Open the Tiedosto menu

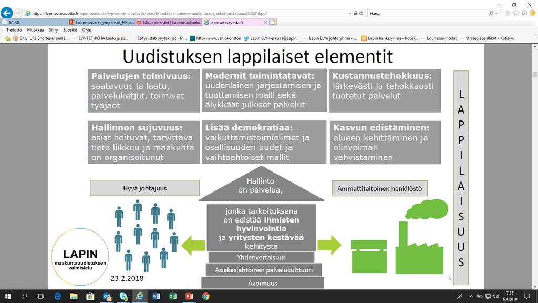14,30
